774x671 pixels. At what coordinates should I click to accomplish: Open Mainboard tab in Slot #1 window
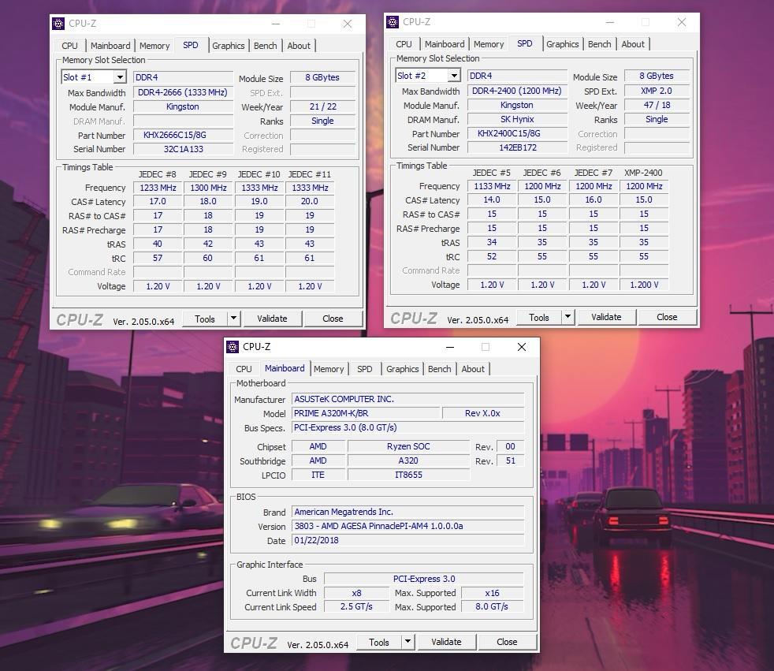pyautogui.click(x=110, y=46)
